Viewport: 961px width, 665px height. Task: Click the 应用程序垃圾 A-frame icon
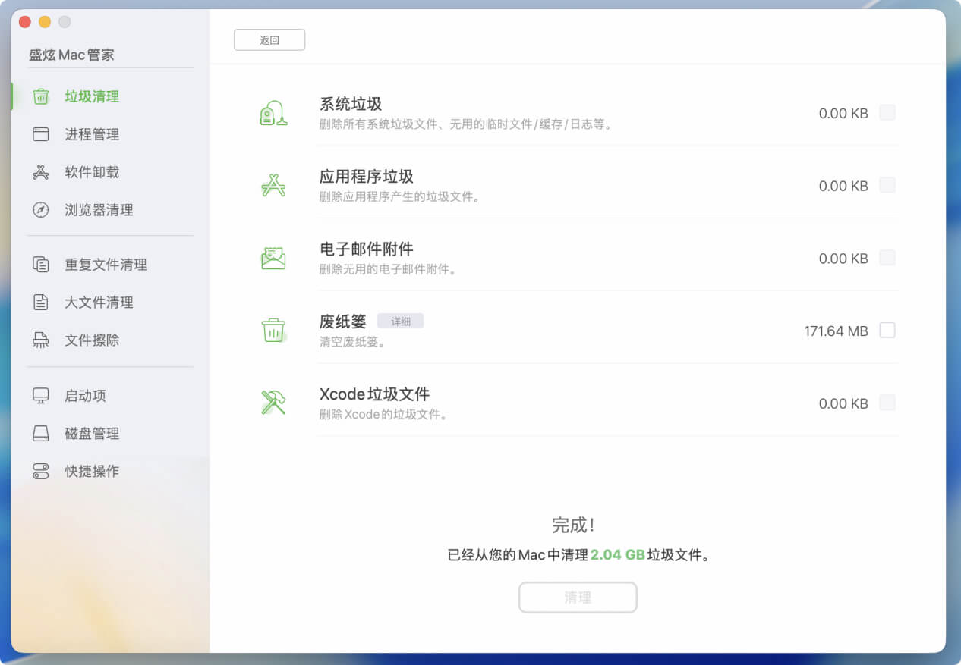click(273, 184)
